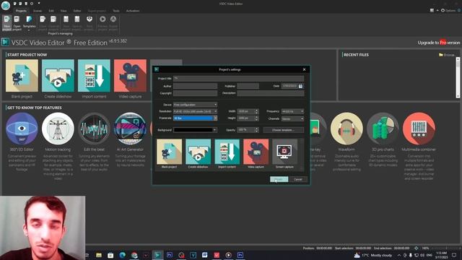Open the date picker calendar icon
Screen dimensions: 462x260
300,86
